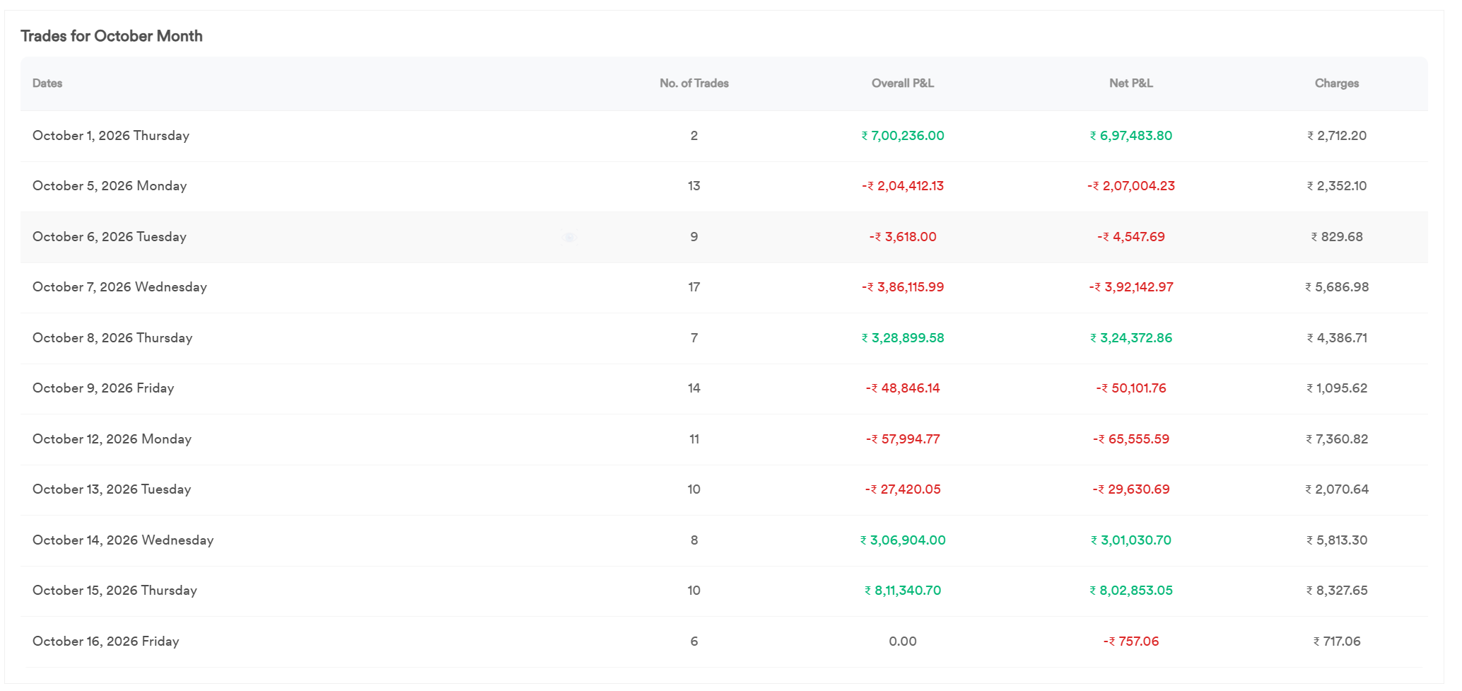Click Net P&L value -₹ 757.06
This screenshot has width=1462, height=691.
pyautogui.click(x=1131, y=641)
